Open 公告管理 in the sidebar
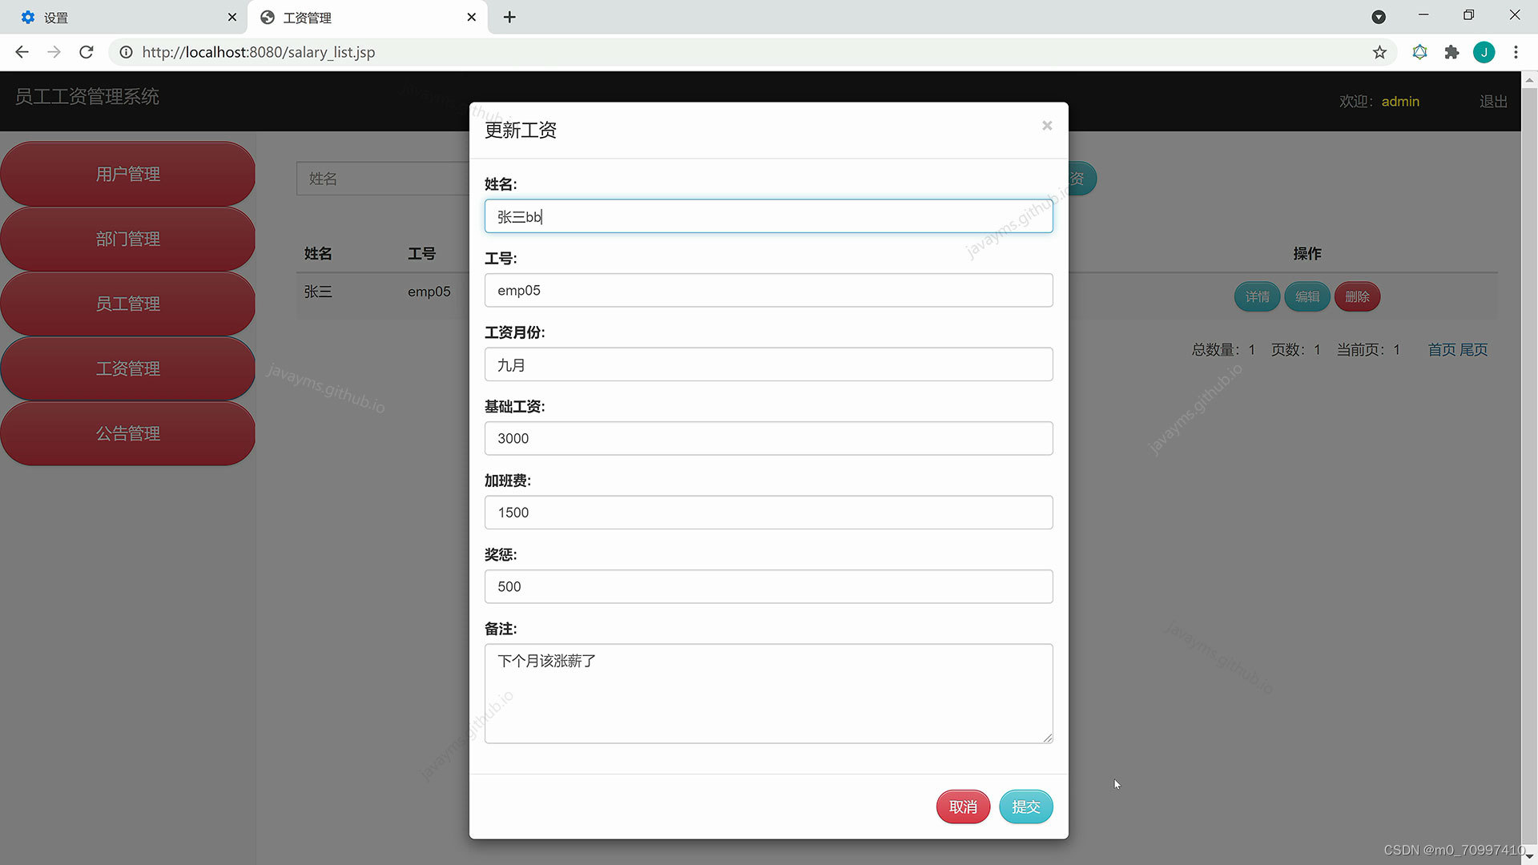 (128, 433)
